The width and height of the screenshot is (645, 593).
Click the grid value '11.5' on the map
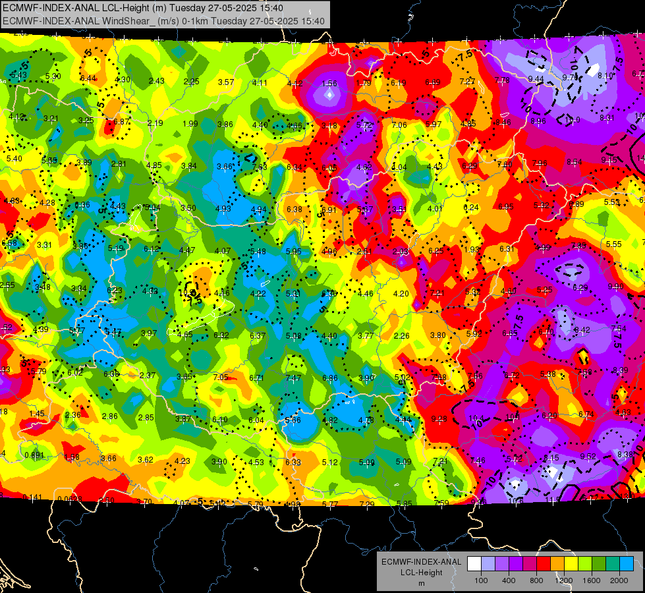(553, 500)
